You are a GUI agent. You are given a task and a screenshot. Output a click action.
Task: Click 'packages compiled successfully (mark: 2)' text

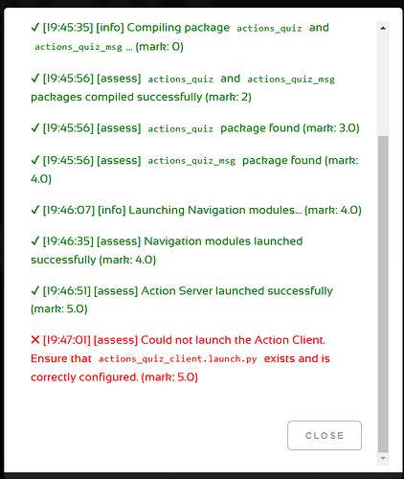141,97
